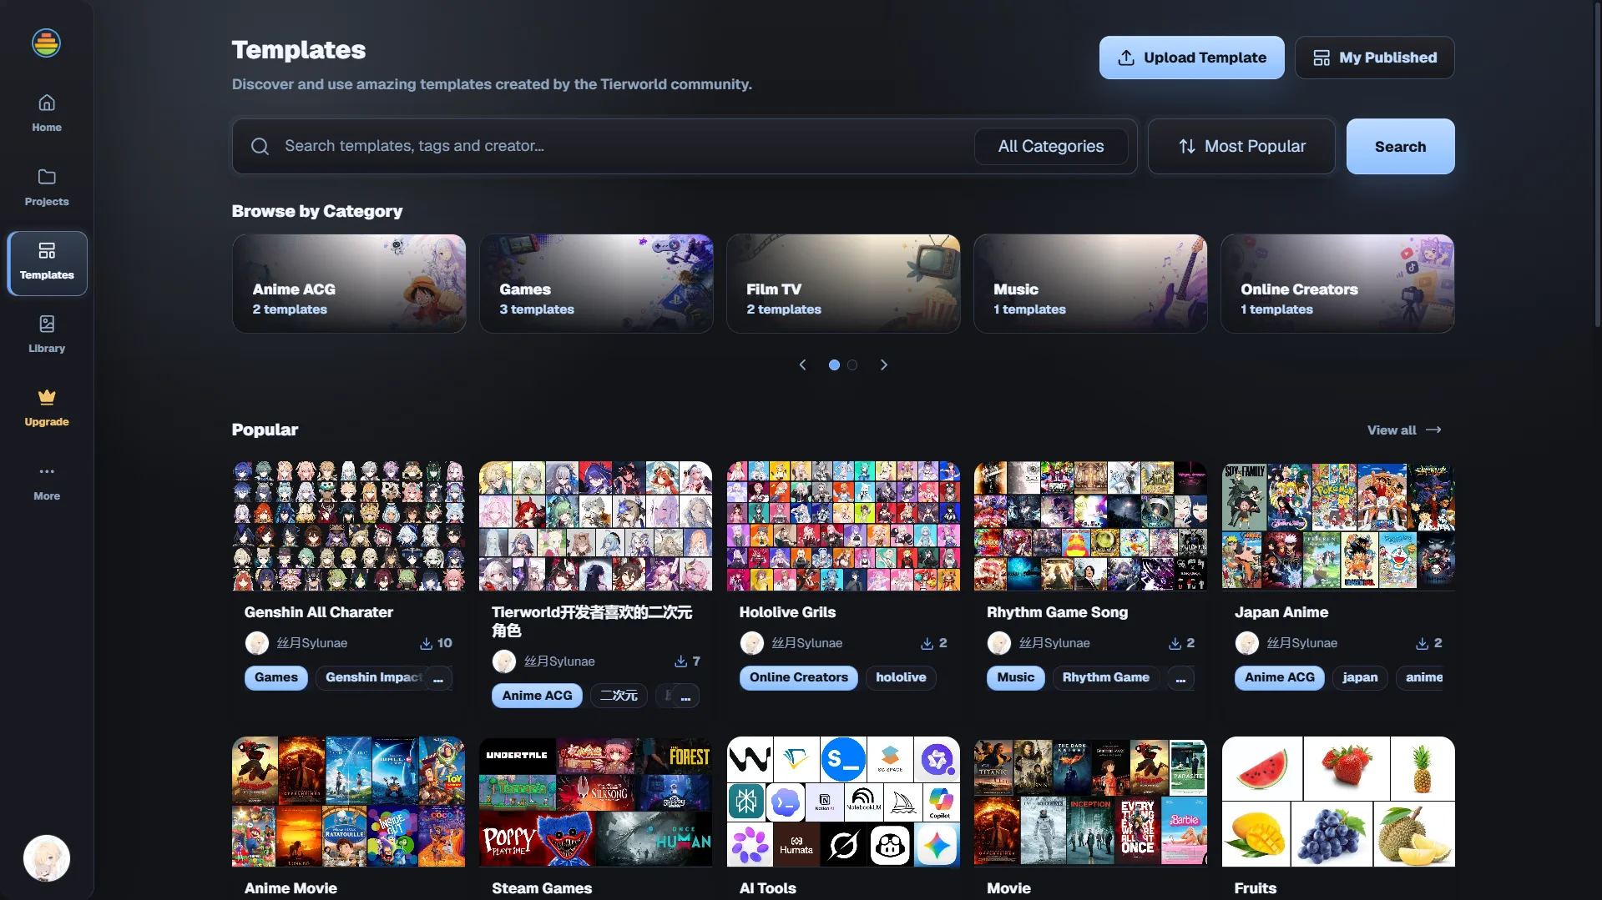The height and width of the screenshot is (900, 1602).
Task: Click the japan tag
Action: (x=1360, y=677)
